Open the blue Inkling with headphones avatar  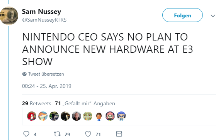pos(121,116)
